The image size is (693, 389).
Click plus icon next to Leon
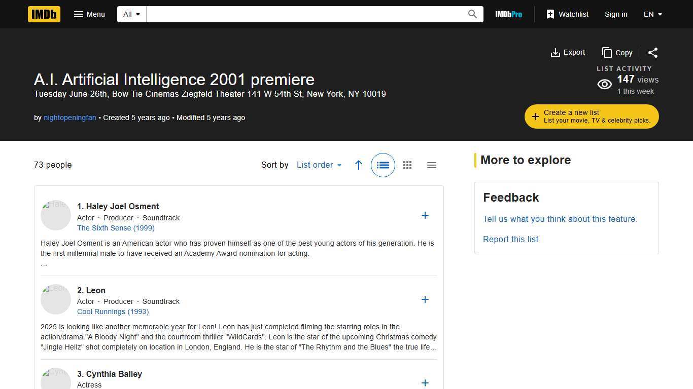click(x=425, y=299)
